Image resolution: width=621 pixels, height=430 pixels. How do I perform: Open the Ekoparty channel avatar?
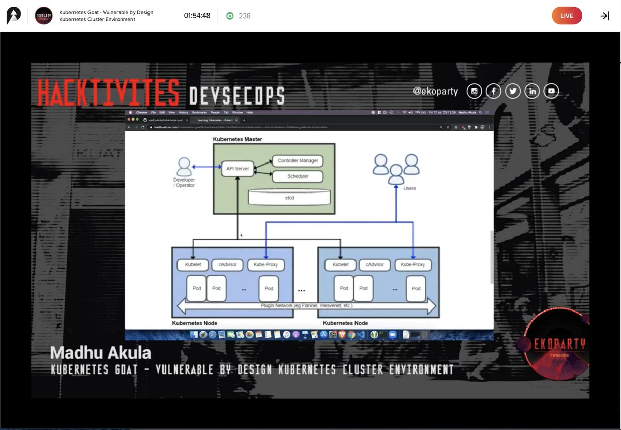pyautogui.click(x=43, y=16)
